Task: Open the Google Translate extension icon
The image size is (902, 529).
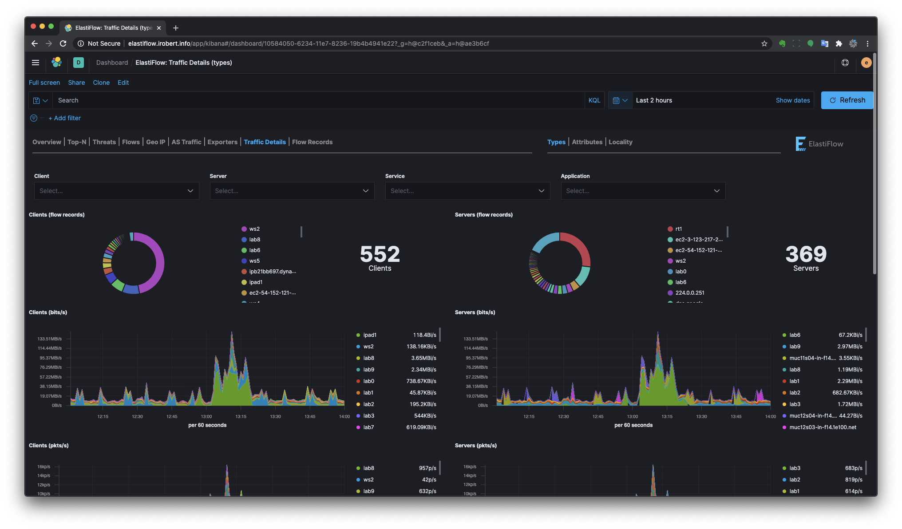Action: coord(825,43)
